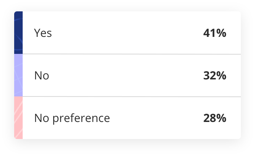Click the percent sign after 41
This screenshot has height=156, width=255.
[x=222, y=33]
